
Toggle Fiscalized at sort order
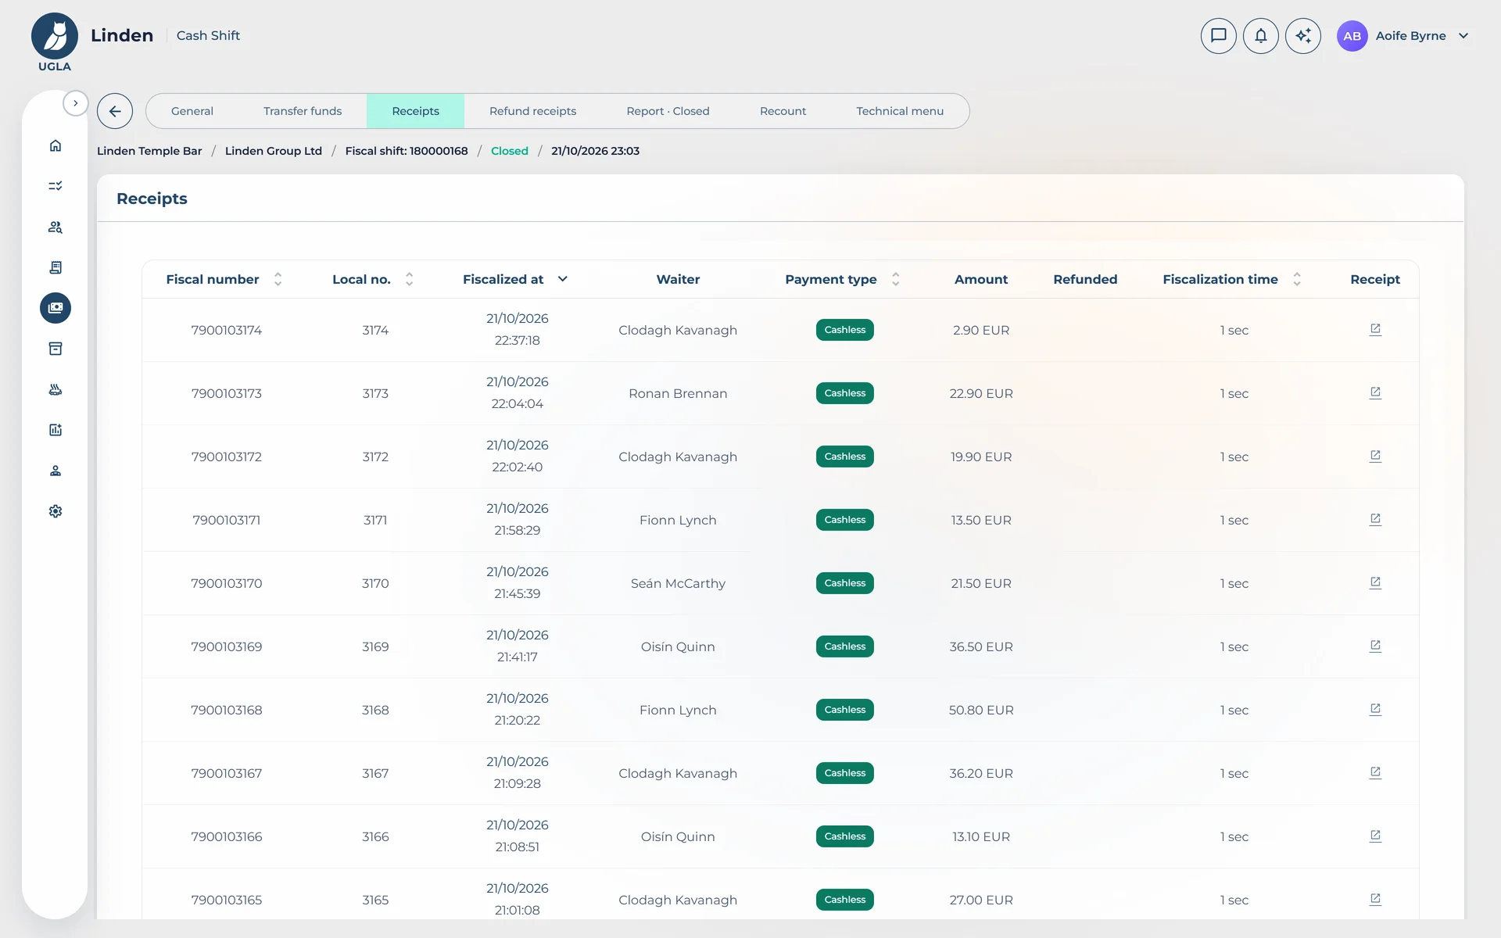pyautogui.click(x=562, y=279)
